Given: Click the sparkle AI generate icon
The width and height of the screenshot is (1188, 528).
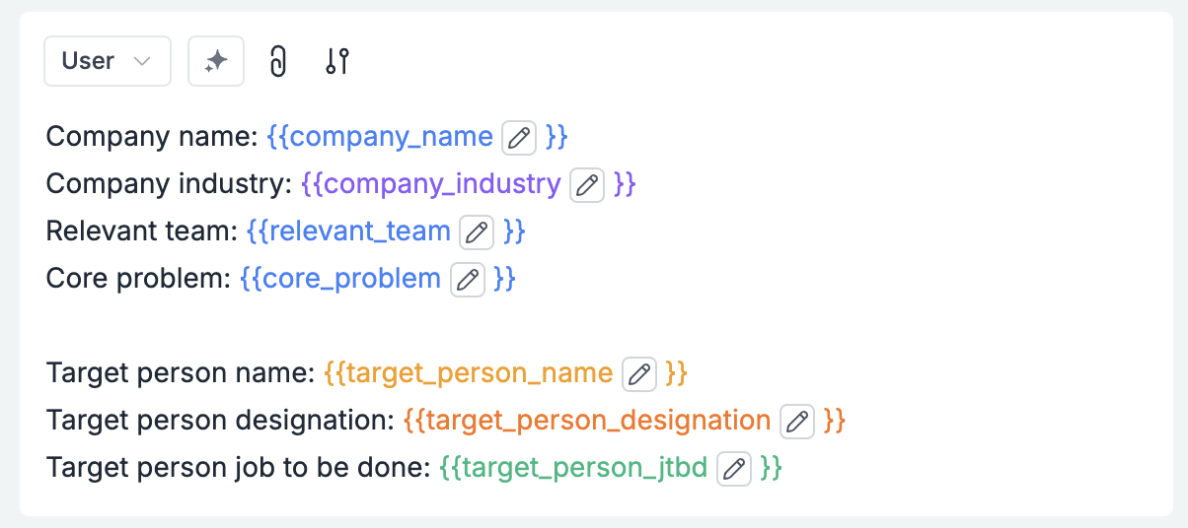Looking at the screenshot, I should click(x=216, y=61).
